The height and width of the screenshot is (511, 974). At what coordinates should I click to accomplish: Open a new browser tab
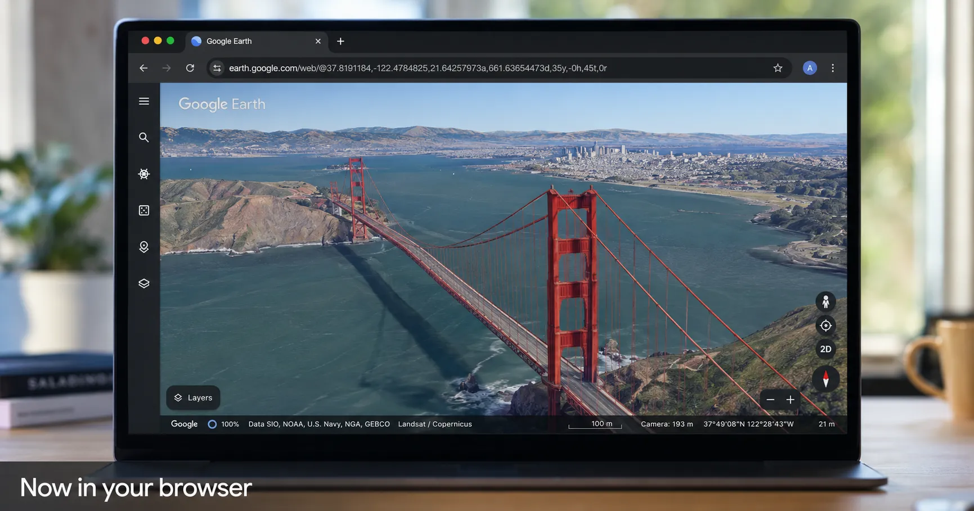[x=340, y=41]
